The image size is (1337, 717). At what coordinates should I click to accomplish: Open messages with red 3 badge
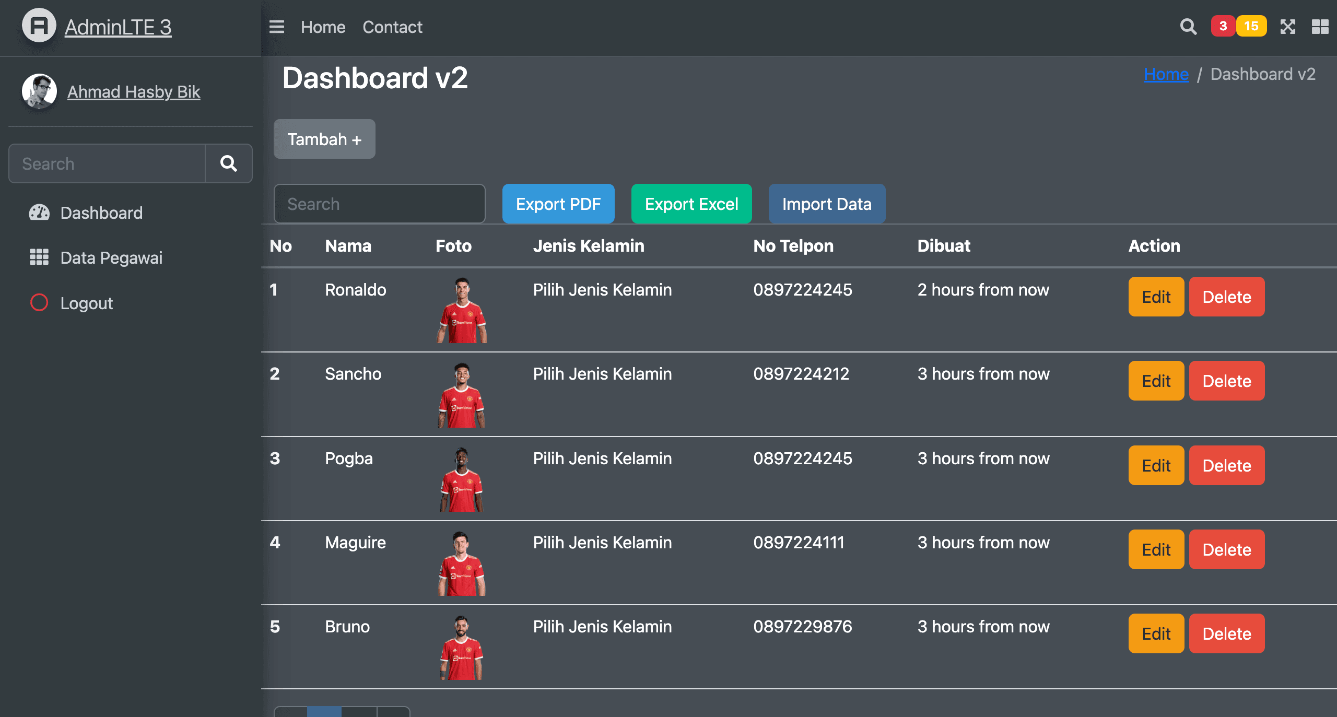pos(1223,26)
